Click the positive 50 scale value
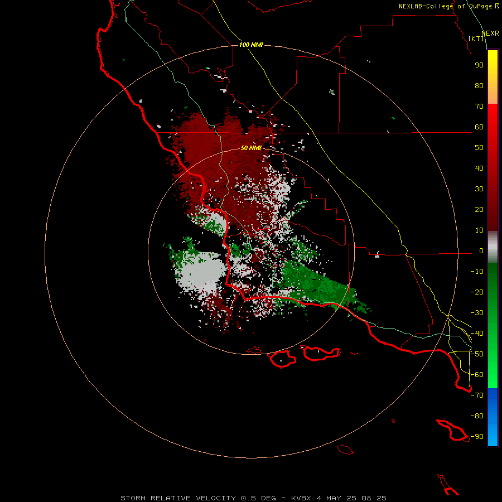Screen dimensions: 502x502 (x=479, y=148)
